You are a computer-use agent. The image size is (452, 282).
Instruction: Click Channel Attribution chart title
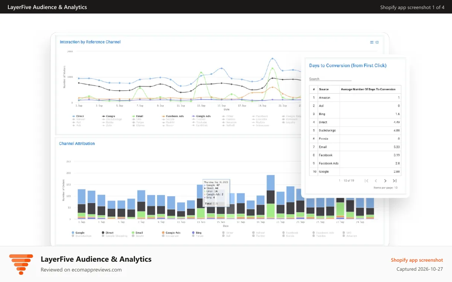tap(77, 144)
